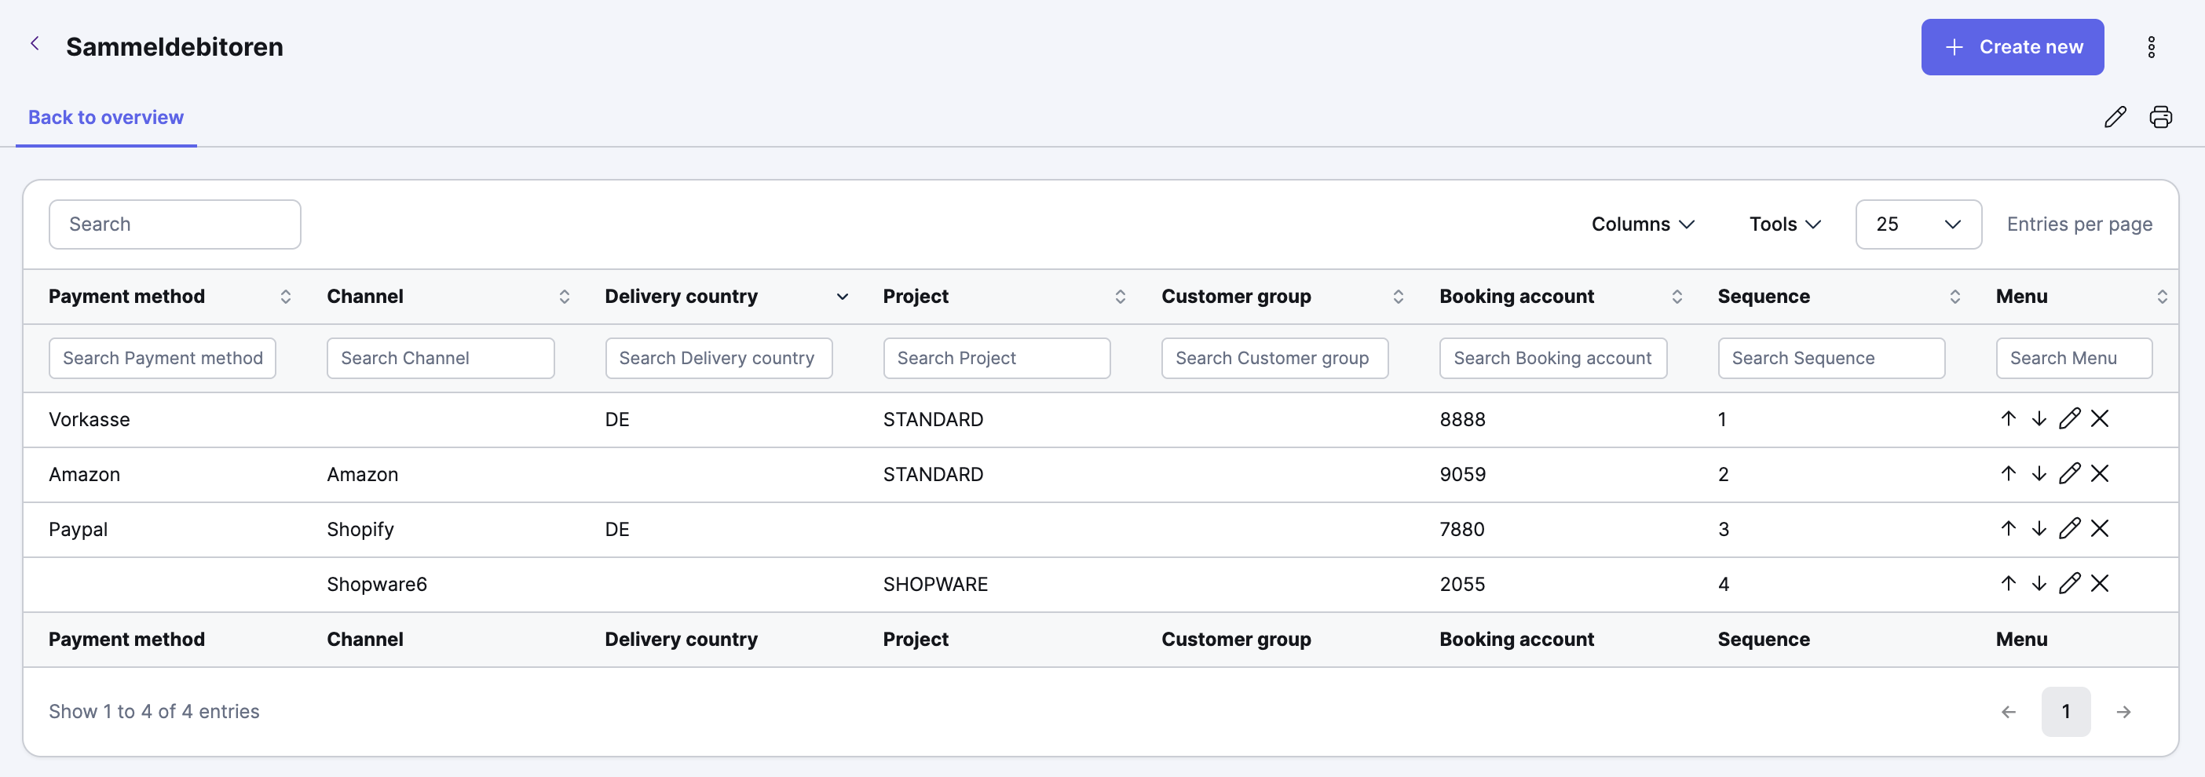Delete the Vorkasse row

[2100, 418]
